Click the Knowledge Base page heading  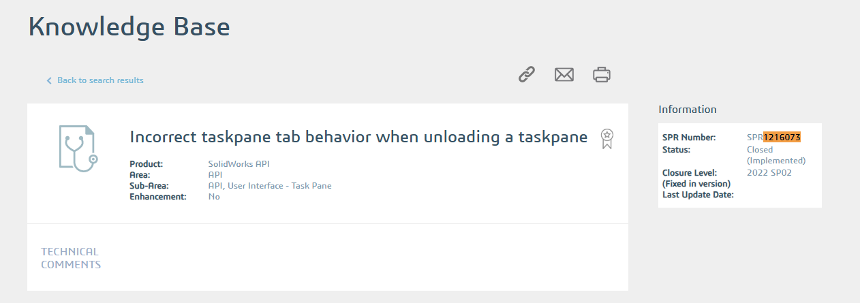coord(129,27)
